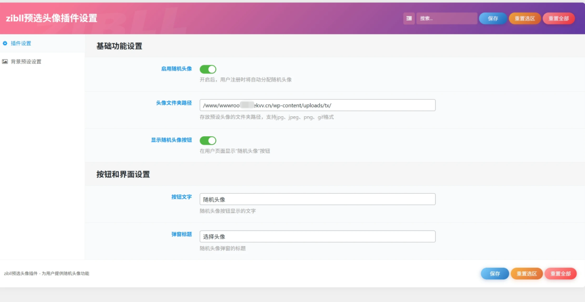This screenshot has height=302, width=585.
Task: Focus the 搜索 search field
Action: point(447,19)
